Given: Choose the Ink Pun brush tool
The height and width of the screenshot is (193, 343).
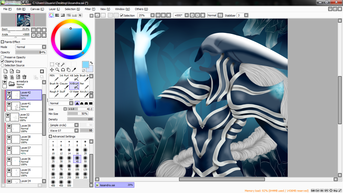Looking at the screenshot, I should (x=64, y=78).
